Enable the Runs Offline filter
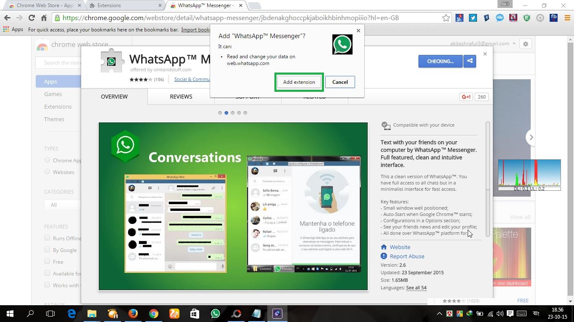 47,238
